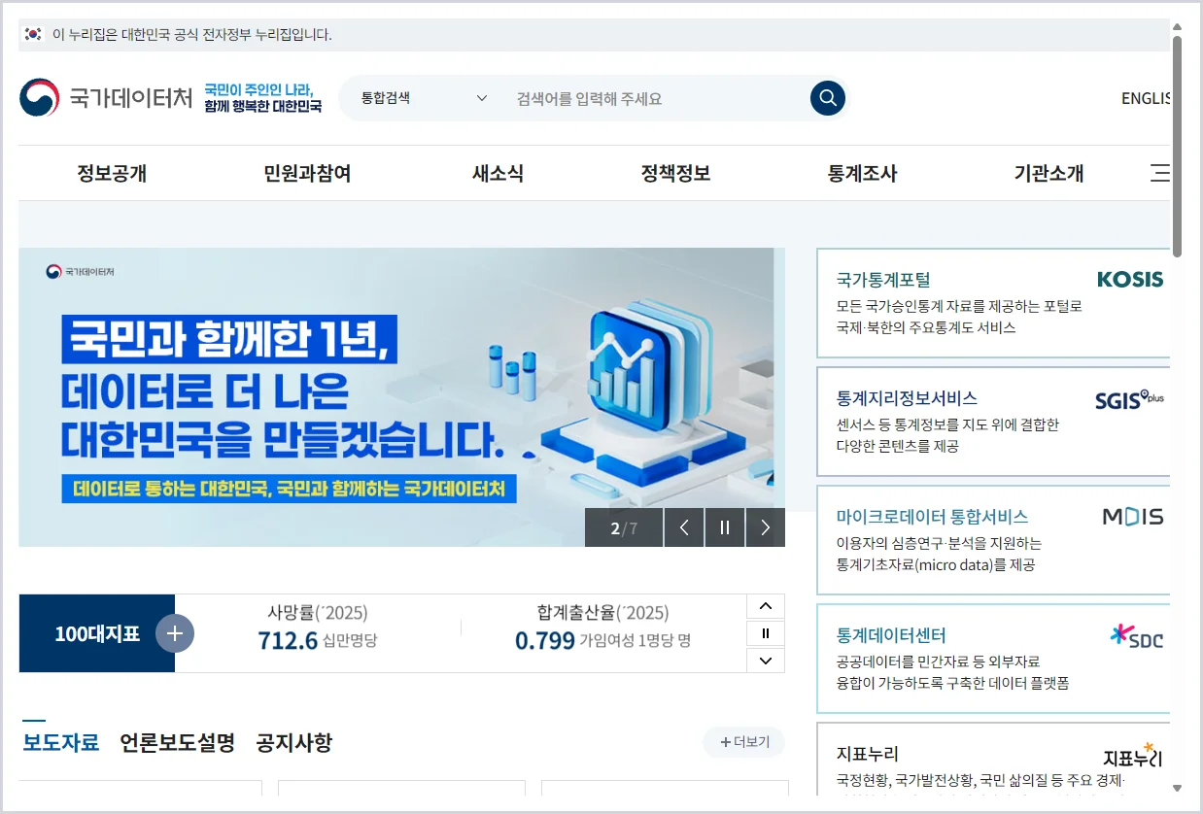Viewport: 1203px width, 814px height.
Task: Switch site to ENGLISH
Action: coord(1146,98)
